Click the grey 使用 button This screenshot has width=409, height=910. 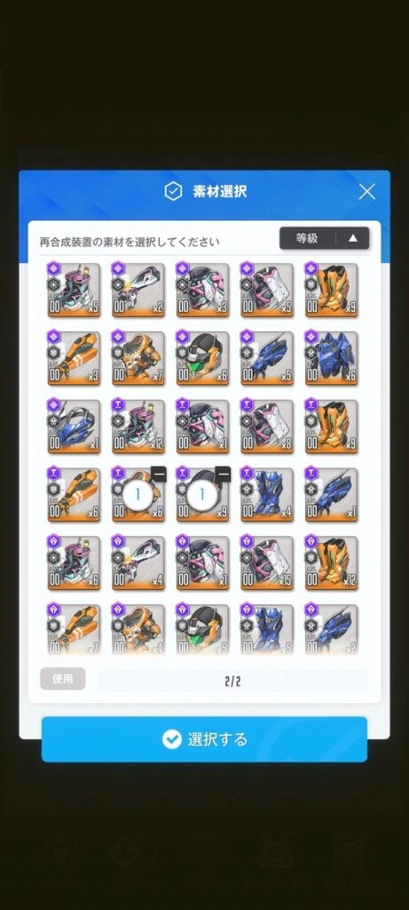tap(63, 679)
